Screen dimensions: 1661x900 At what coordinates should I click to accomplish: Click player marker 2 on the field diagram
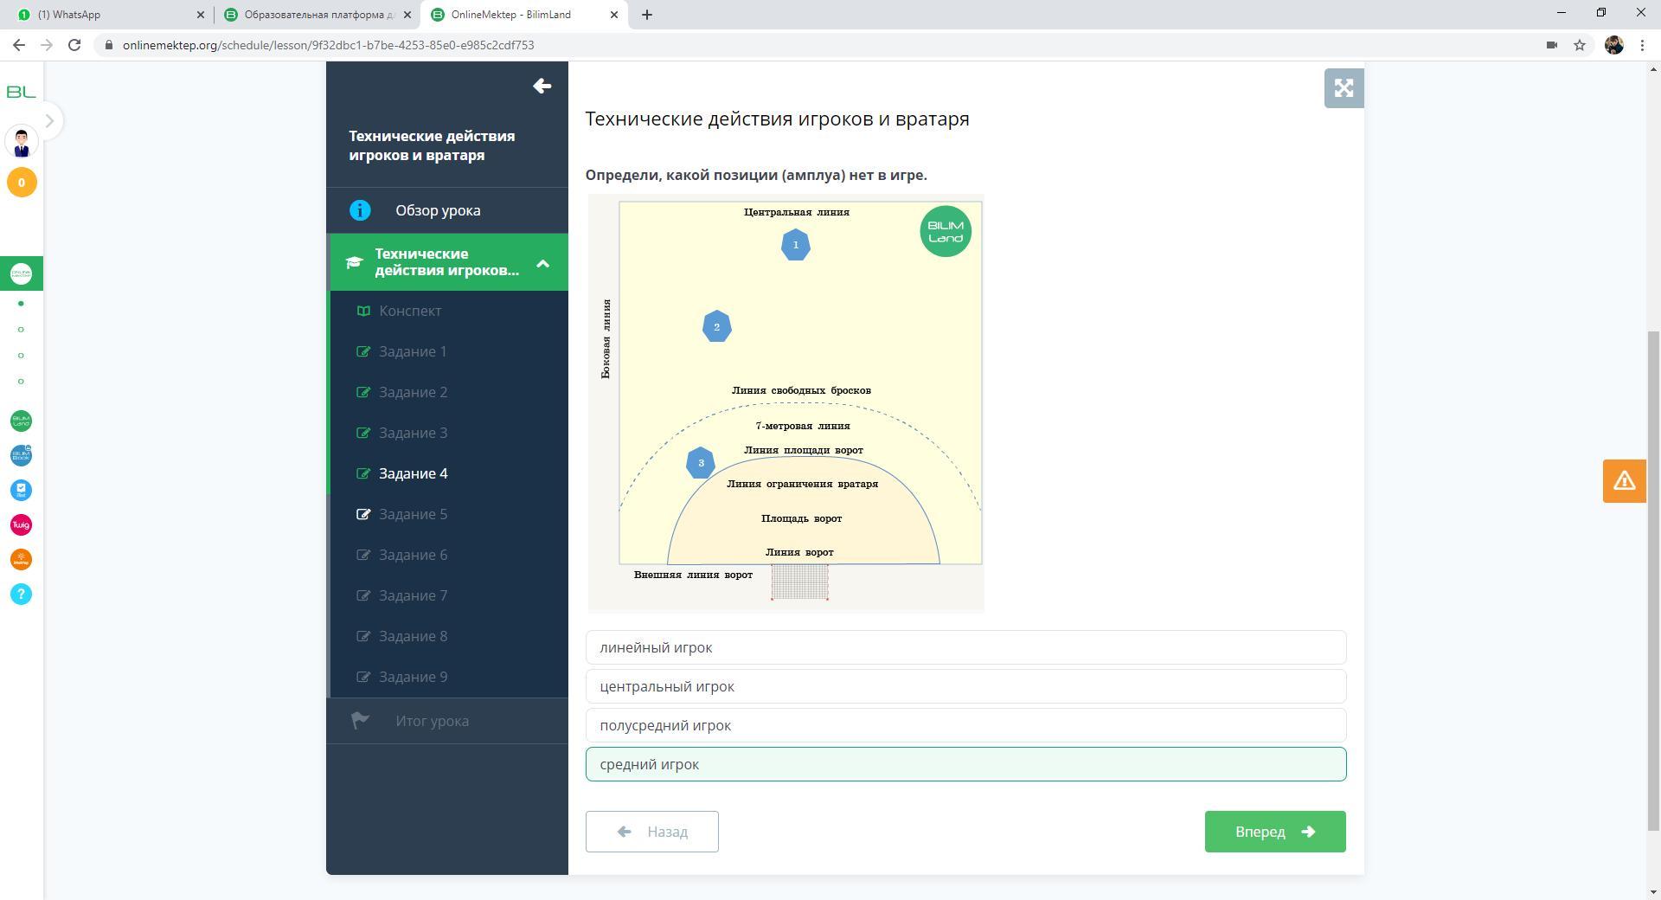tap(716, 326)
